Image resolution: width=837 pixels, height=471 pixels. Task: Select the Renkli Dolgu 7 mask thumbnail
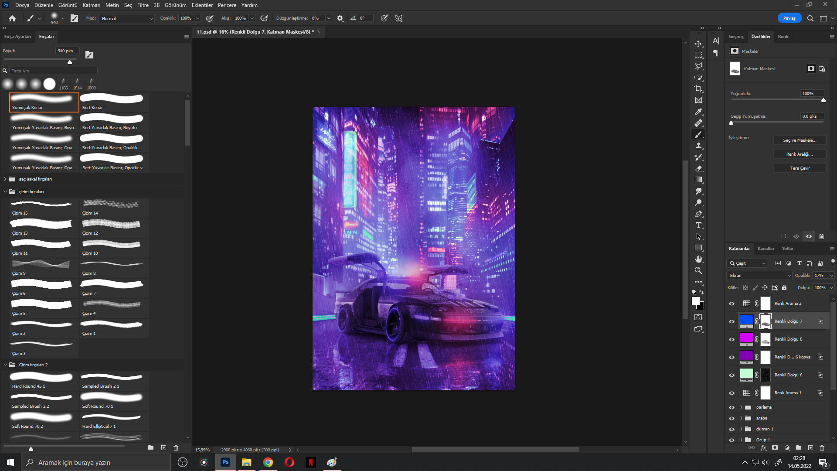point(766,321)
